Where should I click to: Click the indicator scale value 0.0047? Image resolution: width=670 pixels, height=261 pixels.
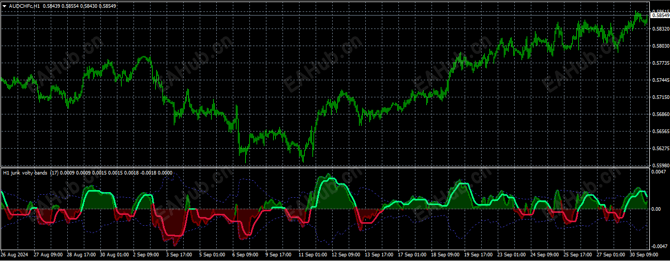tap(658, 171)
